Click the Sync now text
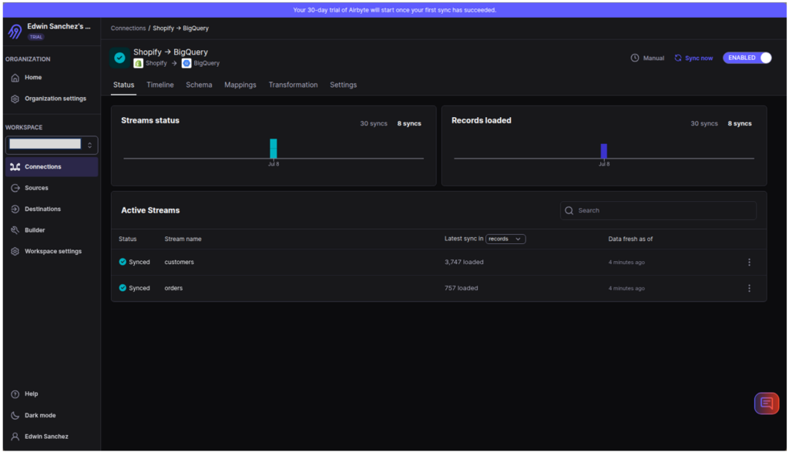This screenshot has width=789, height=452. coord(698,59)
